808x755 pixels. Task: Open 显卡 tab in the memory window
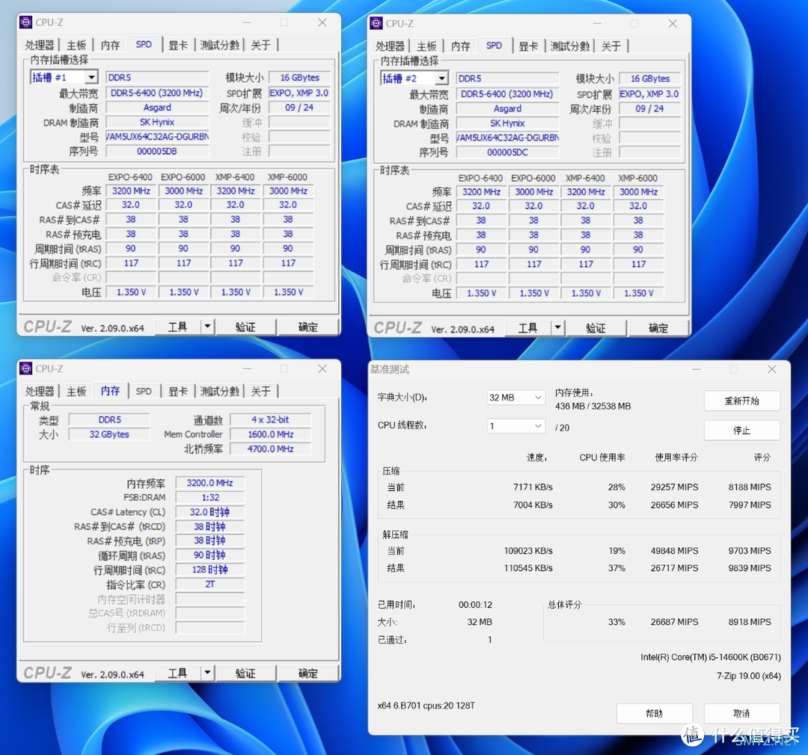tap(178, 392)
